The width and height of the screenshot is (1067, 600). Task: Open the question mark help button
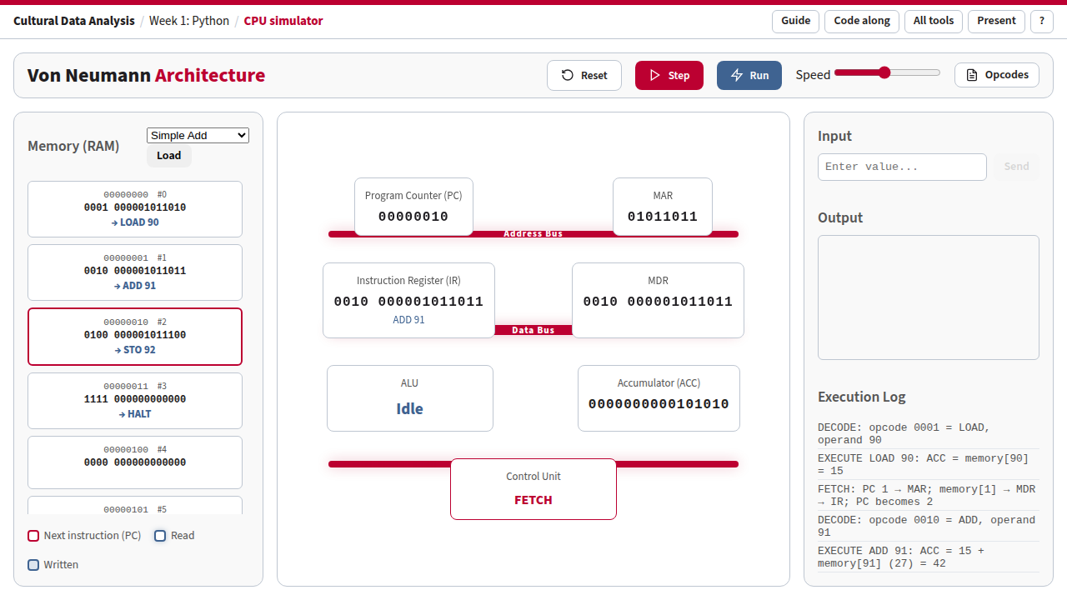[x=1042, y=21]
